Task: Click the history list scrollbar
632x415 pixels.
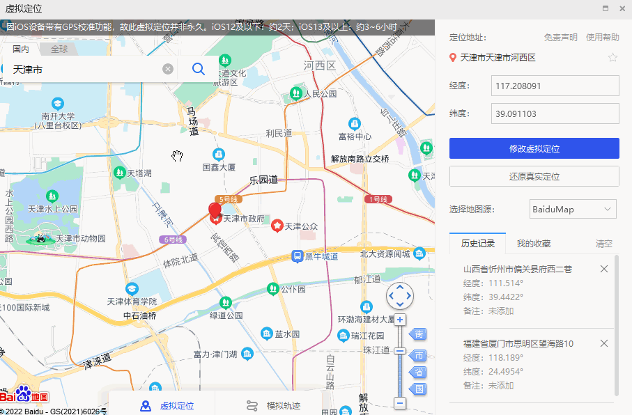Action: click(x=616, y=324)
